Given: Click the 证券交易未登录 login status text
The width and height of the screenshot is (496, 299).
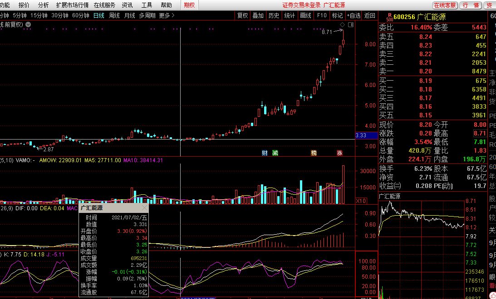Looking at the screenshot, I should [x=301, y=5].
